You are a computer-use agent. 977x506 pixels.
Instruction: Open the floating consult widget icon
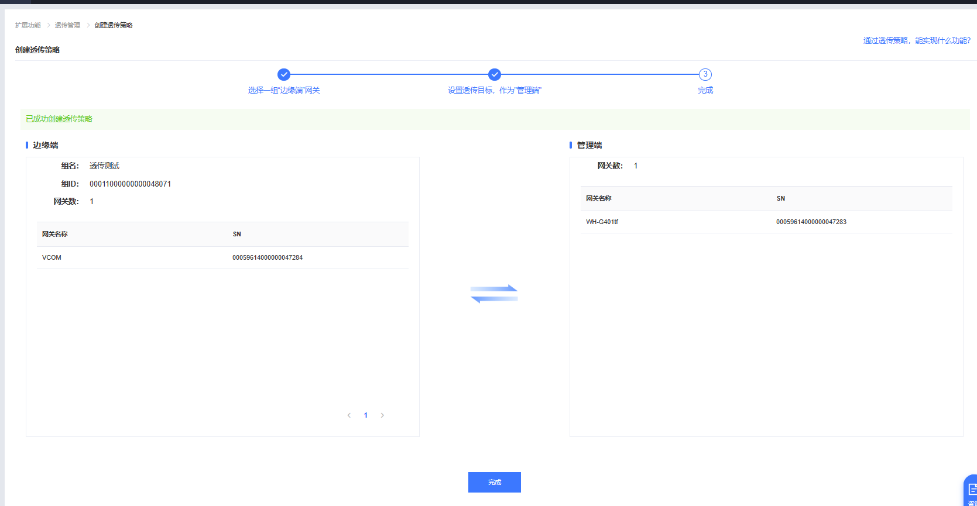click(971, 490)
